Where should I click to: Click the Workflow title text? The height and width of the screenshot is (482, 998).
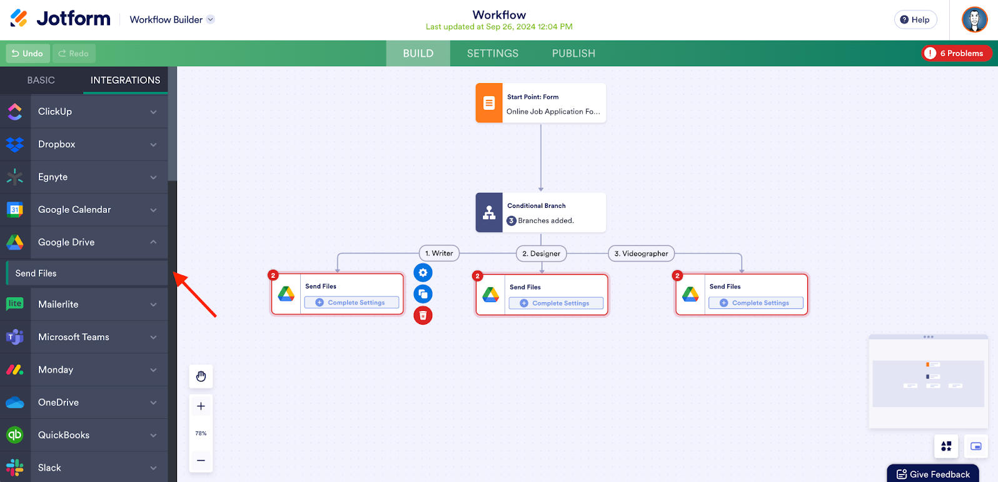[x=499, y=14]
